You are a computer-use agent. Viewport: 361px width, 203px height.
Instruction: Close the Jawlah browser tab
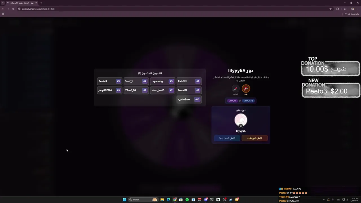[36, 3]
